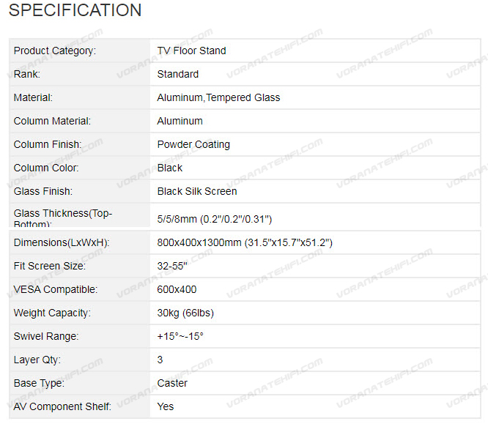Click the Fit Screen Size label
Screen dimensions: 488x424
[50, 266]
